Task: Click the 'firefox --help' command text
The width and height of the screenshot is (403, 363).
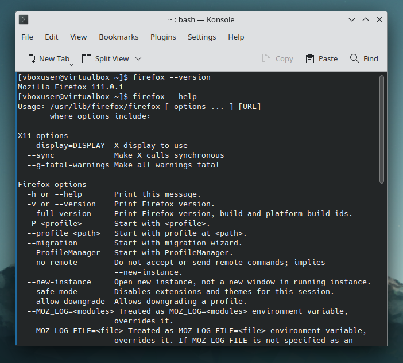Action: click(x=165, y=97)
